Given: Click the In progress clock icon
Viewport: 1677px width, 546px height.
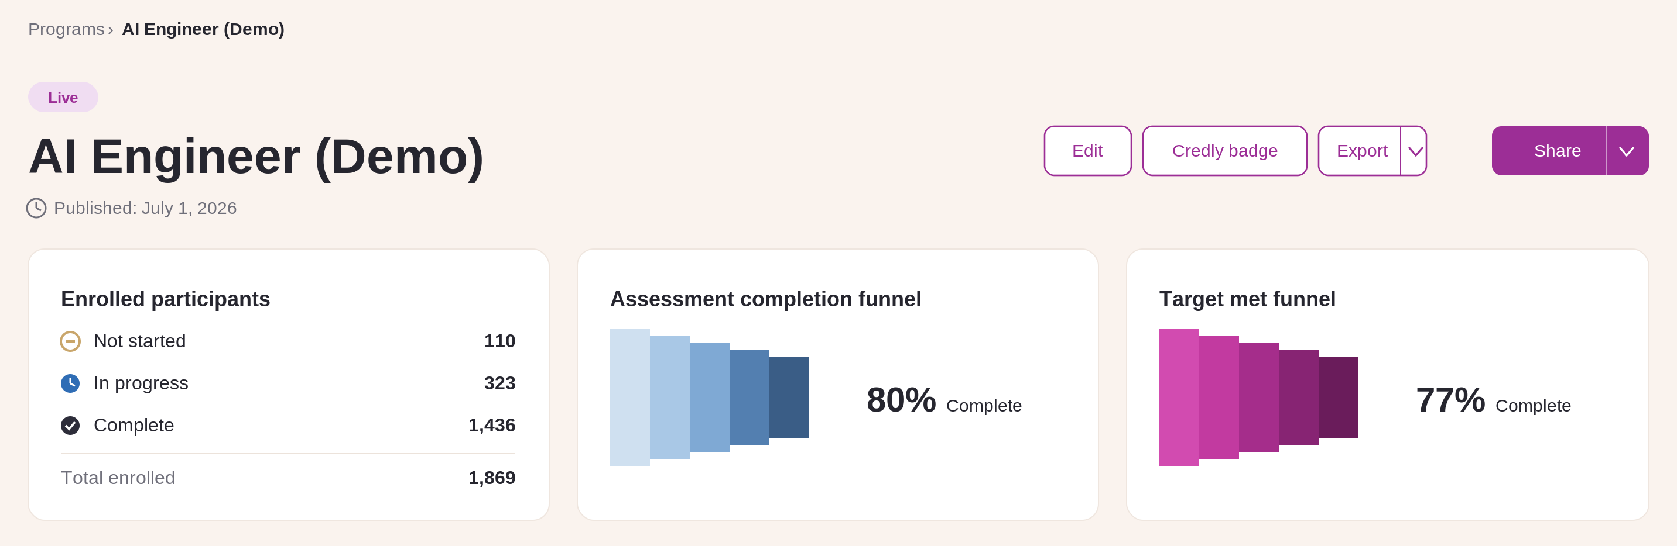Looking at the screenshot, I should pos(70,383).
